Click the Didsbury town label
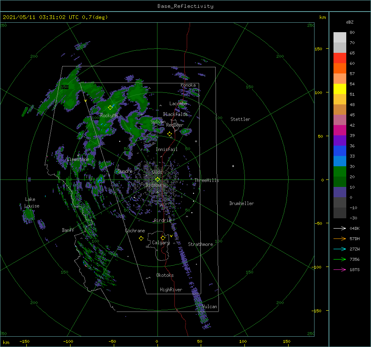This screenshot has width=371, height=347. pyautogui.click(x=155, y=185)
